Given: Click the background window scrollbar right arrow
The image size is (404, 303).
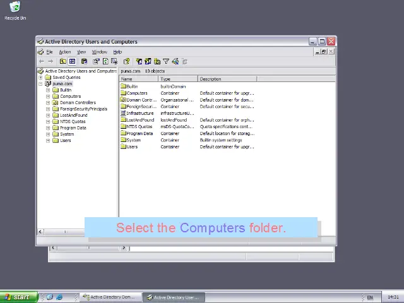Looking at the screenshot, I should [x=124, y=248].
